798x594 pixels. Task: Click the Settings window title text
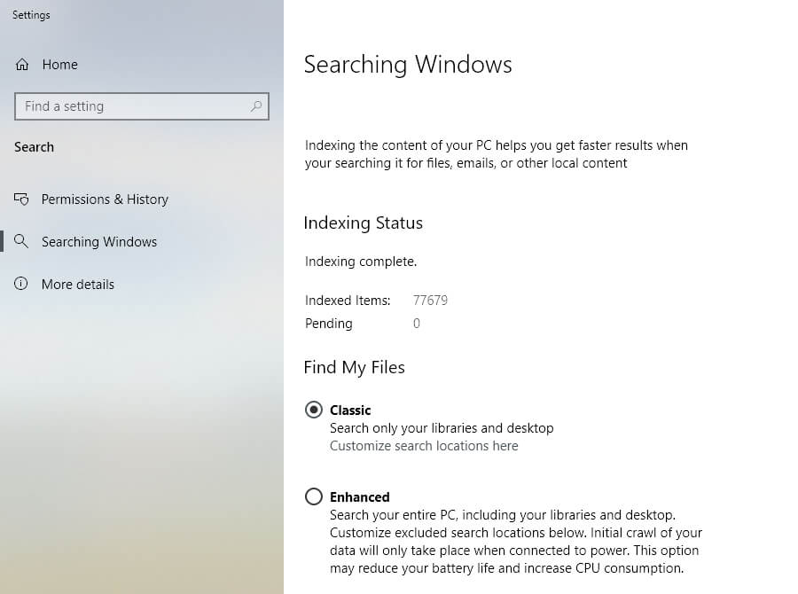coord(31,15)
